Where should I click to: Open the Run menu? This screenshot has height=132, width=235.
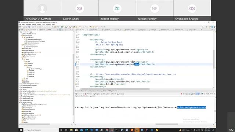pos(44,25)
